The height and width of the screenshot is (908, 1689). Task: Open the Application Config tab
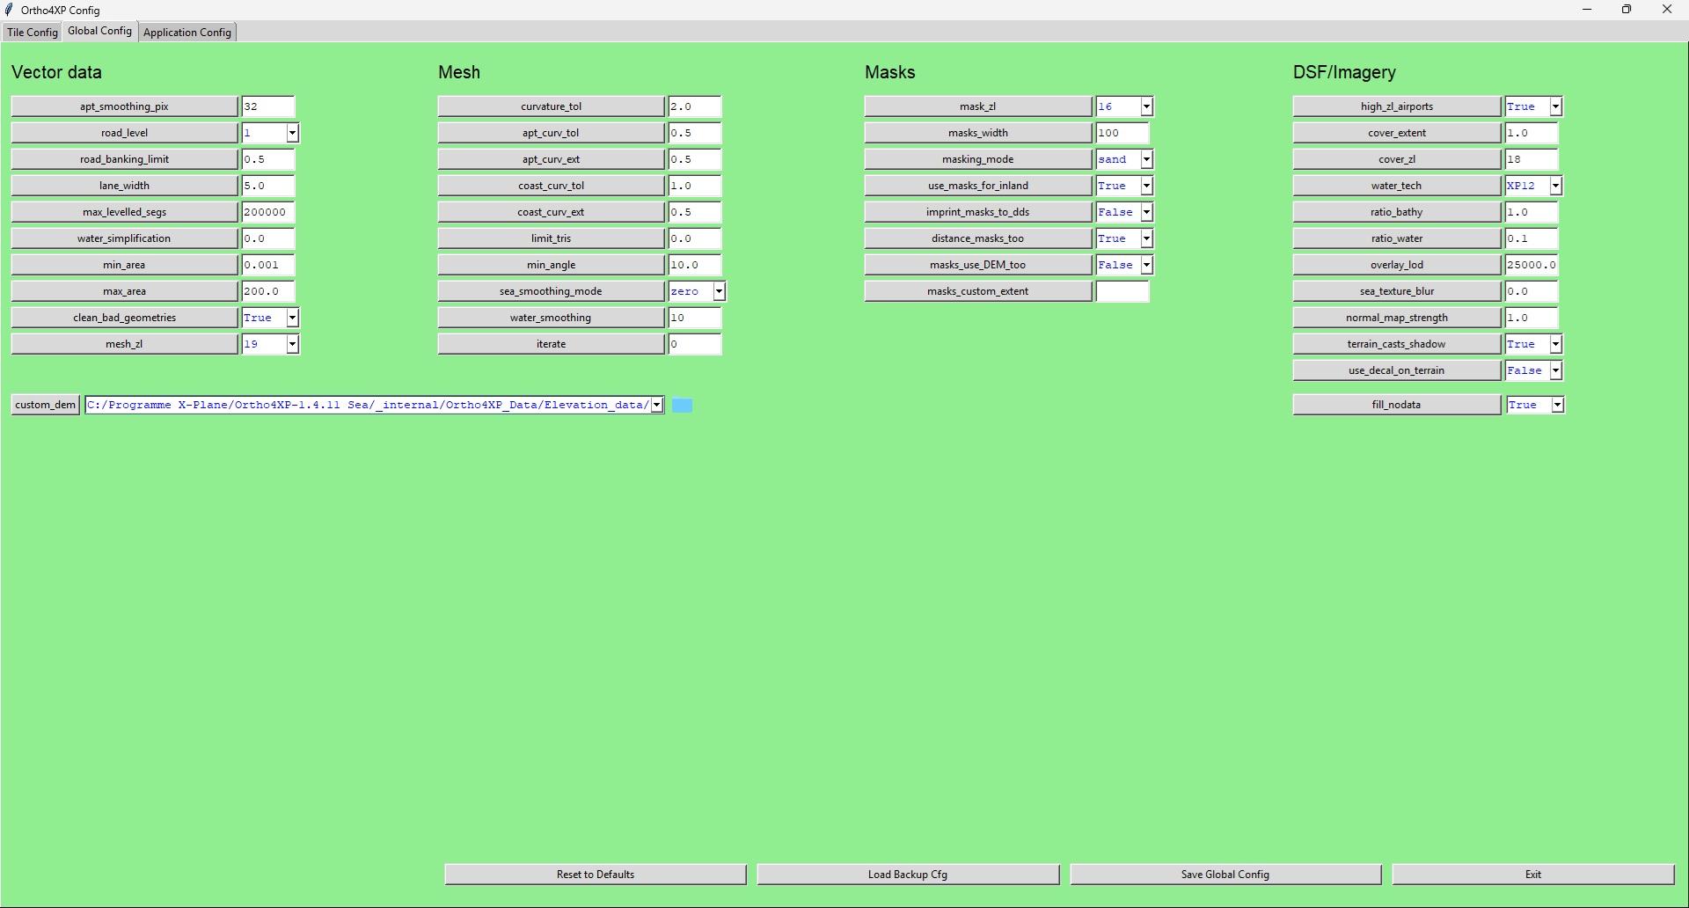186,33
